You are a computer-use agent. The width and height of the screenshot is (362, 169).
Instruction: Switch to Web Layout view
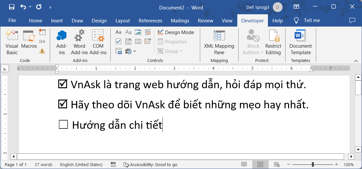click(277, 164)
